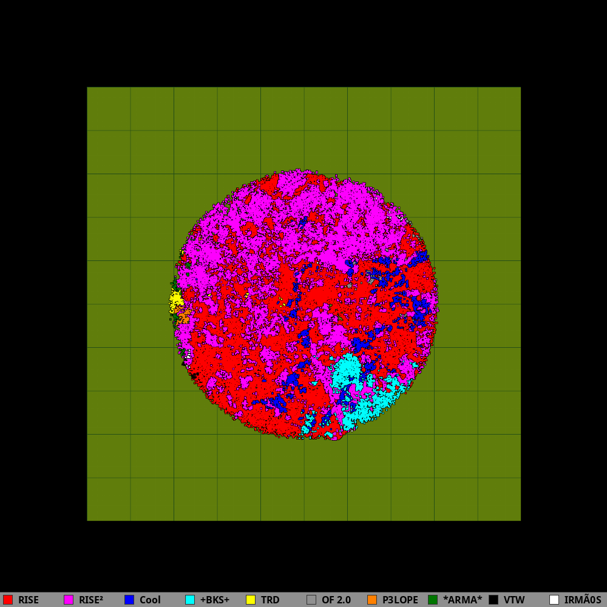Select the P3LOPE label in legend
The image size is (607, 607).
coord(400,600)
